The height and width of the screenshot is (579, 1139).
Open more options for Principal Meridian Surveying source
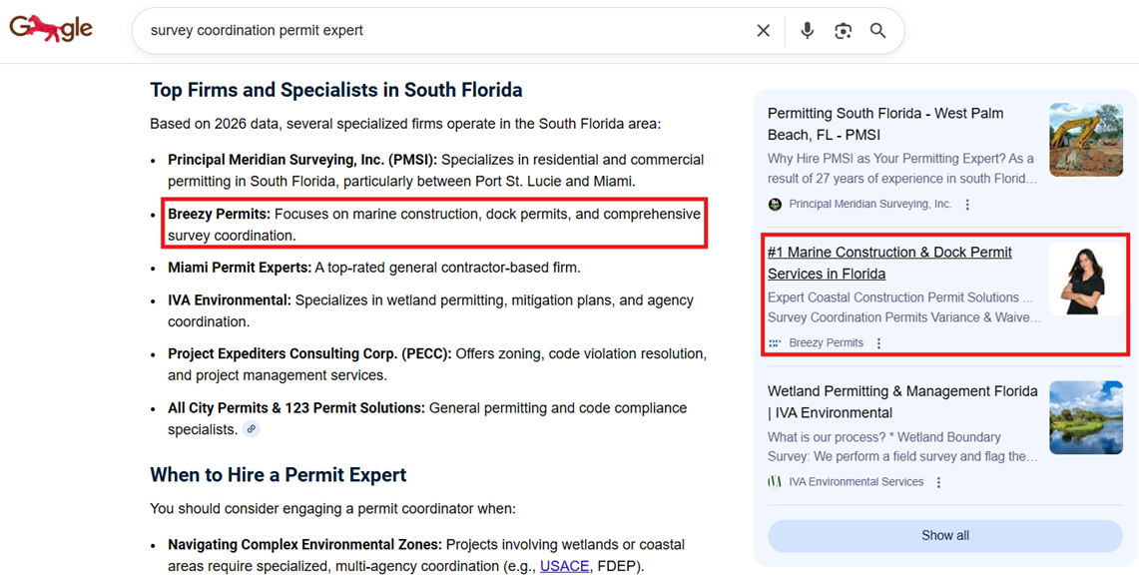(967, 205)
